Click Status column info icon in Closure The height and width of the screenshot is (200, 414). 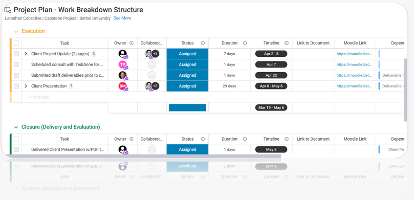(203, 139)
